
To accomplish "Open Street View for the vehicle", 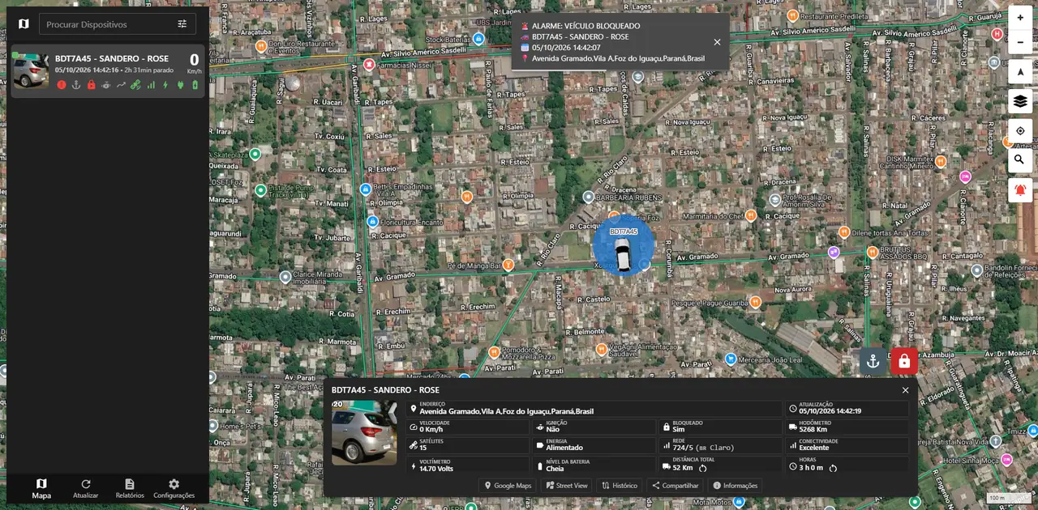I will tap(567, 486).
